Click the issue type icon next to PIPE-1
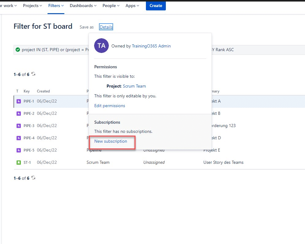The height and width of the screenshot is (244, 305). pyautogui.click(x=18, y=101)
